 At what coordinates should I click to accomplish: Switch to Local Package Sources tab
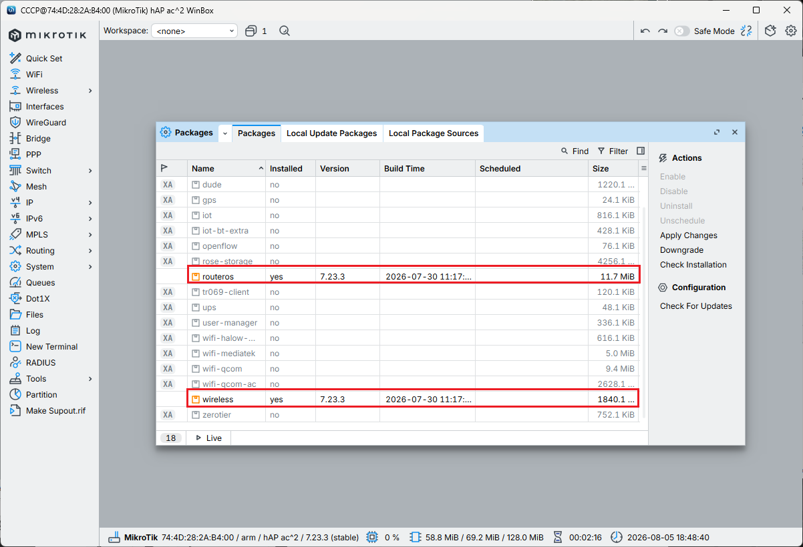[434, 133]
